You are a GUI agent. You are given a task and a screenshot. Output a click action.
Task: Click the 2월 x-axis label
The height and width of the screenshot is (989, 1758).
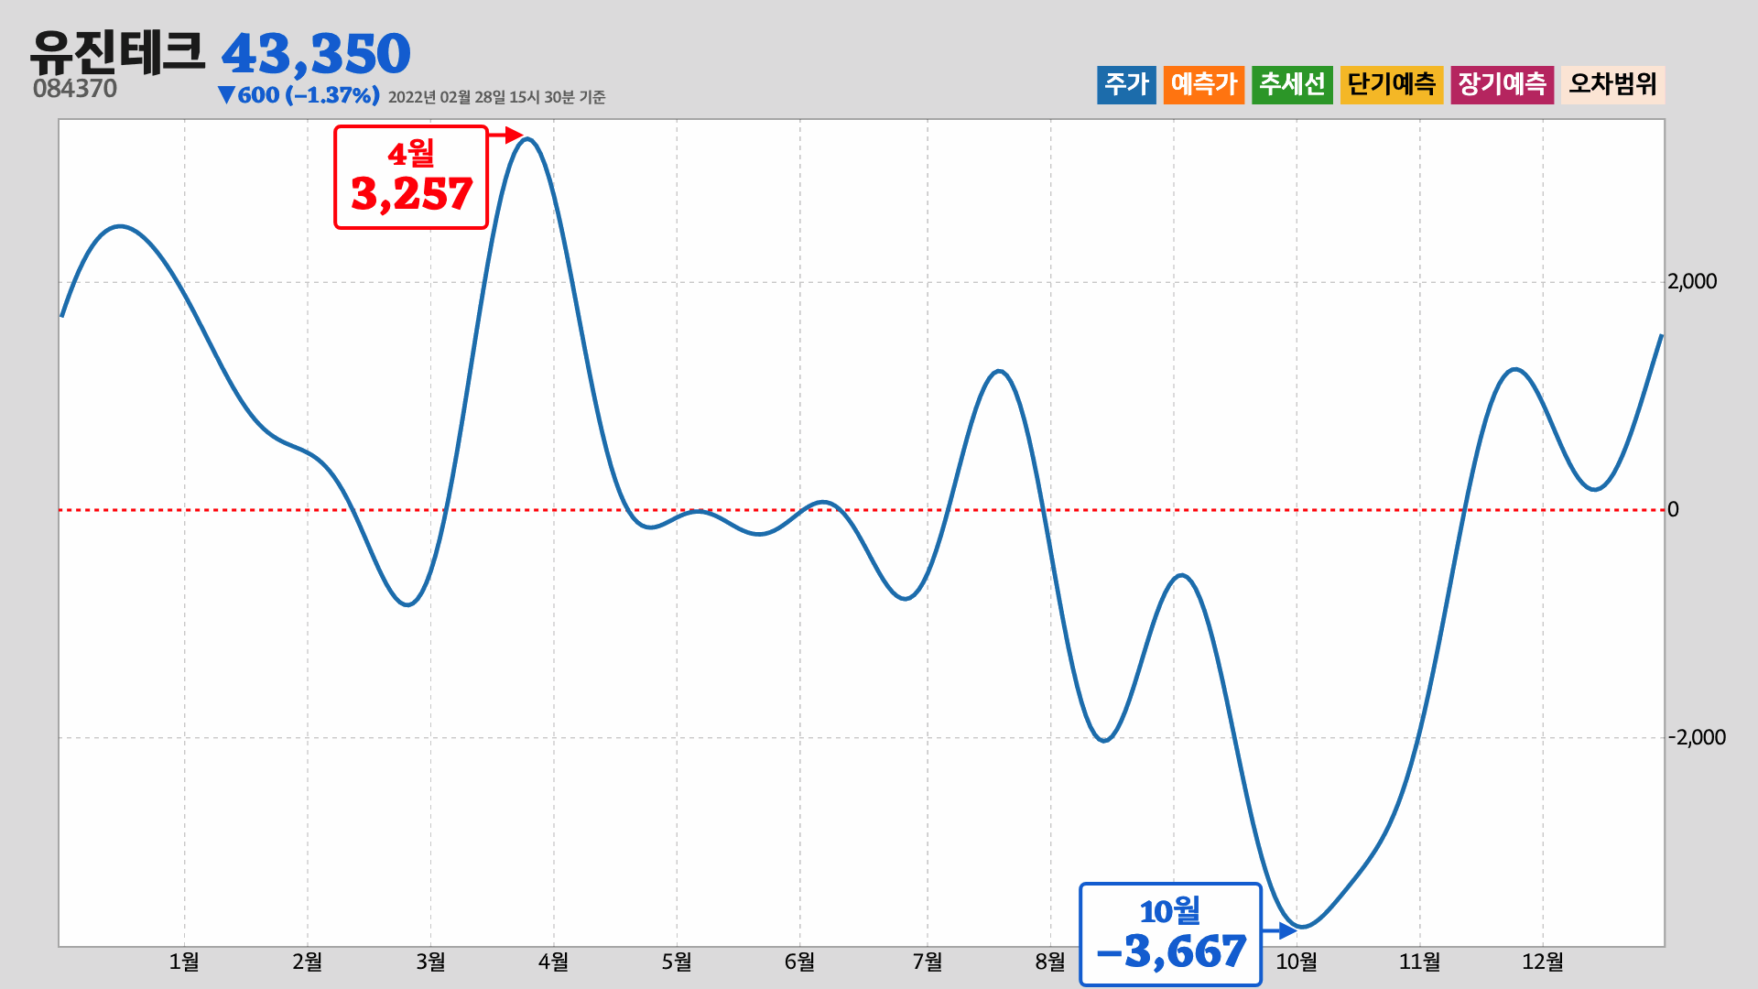click(x=308, y=962)
